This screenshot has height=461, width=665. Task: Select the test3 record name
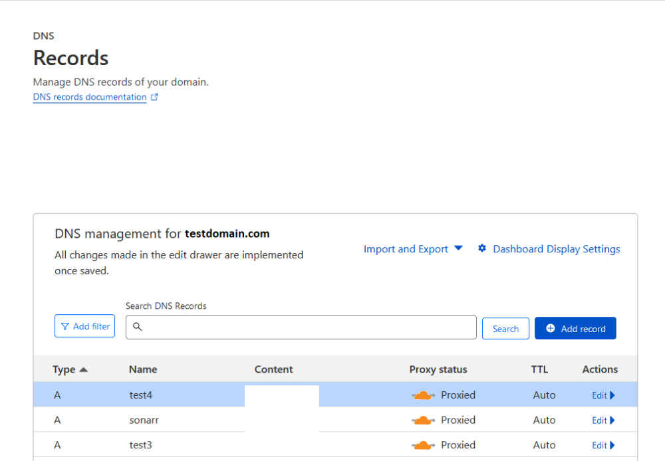tap(141, 445)
